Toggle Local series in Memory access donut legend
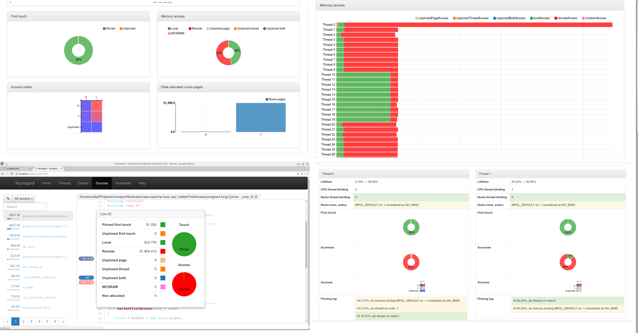The width and height of the screenshot is (638, 333). (x=173, y=28)
